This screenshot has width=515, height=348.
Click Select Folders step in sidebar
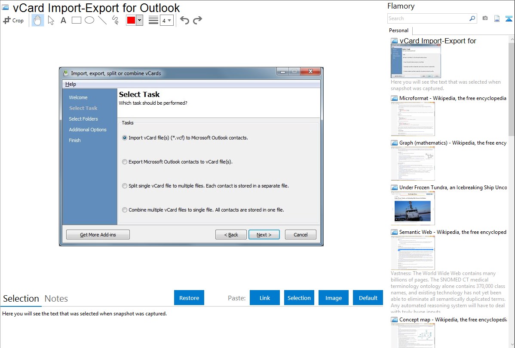click(x=83, y=119)
